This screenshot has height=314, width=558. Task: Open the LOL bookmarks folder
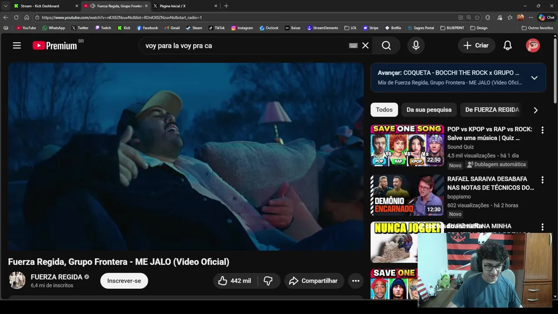point(350,28)
